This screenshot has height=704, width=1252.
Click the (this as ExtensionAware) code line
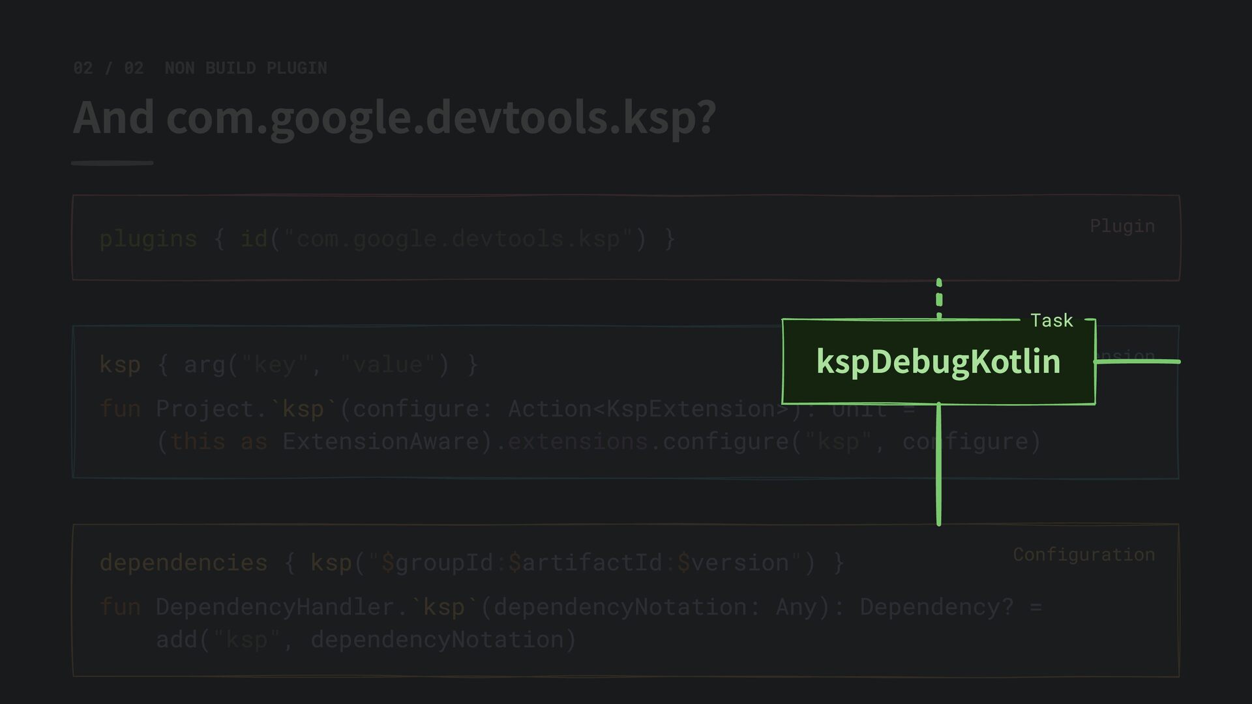(x=599, y=441)
